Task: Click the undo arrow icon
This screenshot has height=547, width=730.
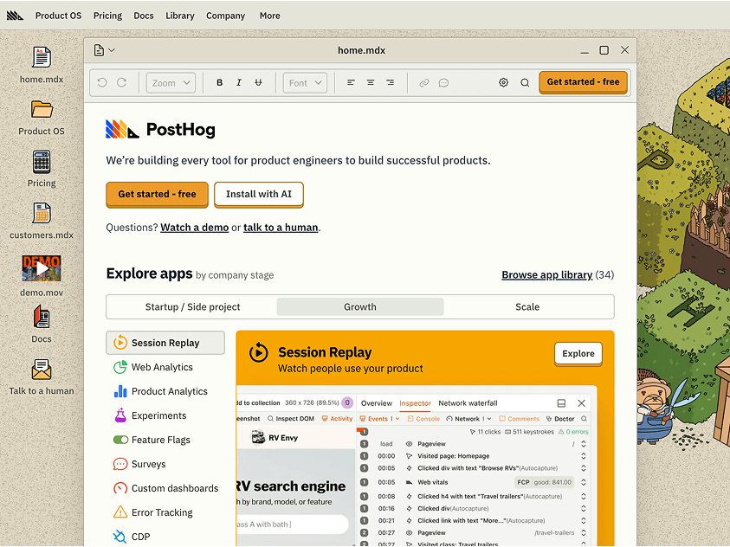Action: pos(102,83)
